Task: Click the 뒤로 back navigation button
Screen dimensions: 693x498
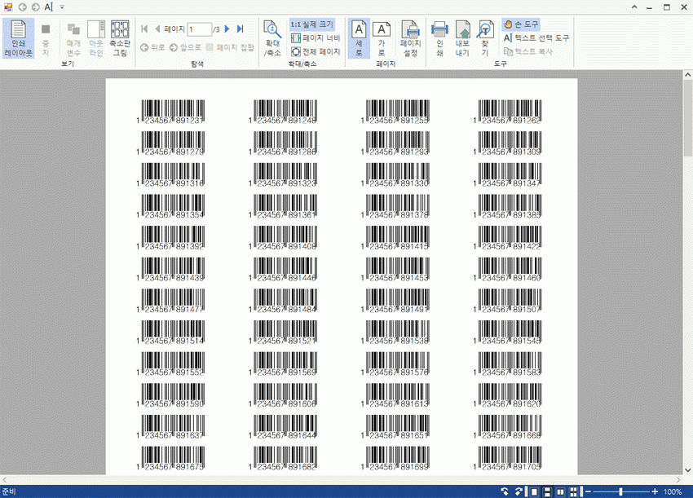Action: pyautogui.click(x=152, y=47)
